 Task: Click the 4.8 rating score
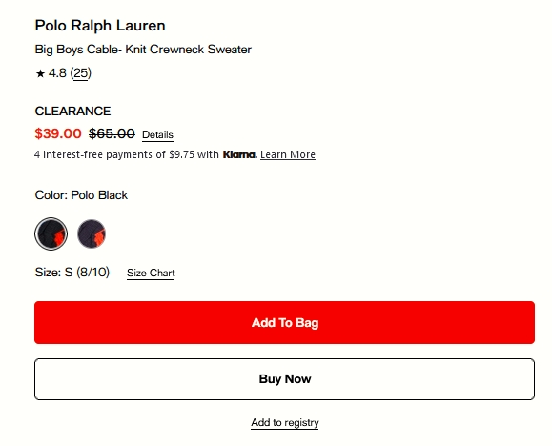click(57, 73)
